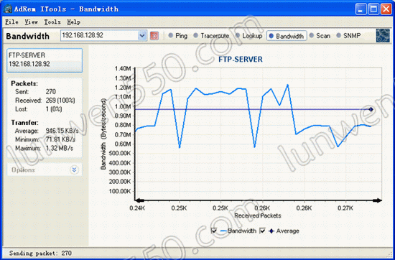Open the Scan tool
395x260 pixels.
tap(320, 36)
